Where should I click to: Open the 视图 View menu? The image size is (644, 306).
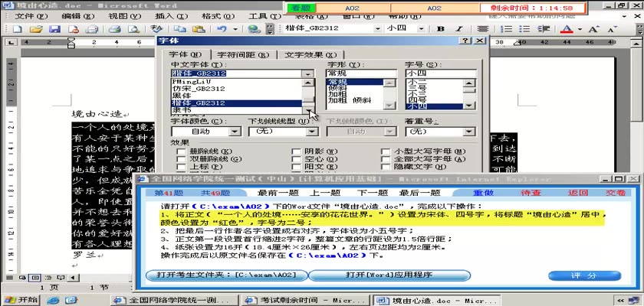pos(124,16)
